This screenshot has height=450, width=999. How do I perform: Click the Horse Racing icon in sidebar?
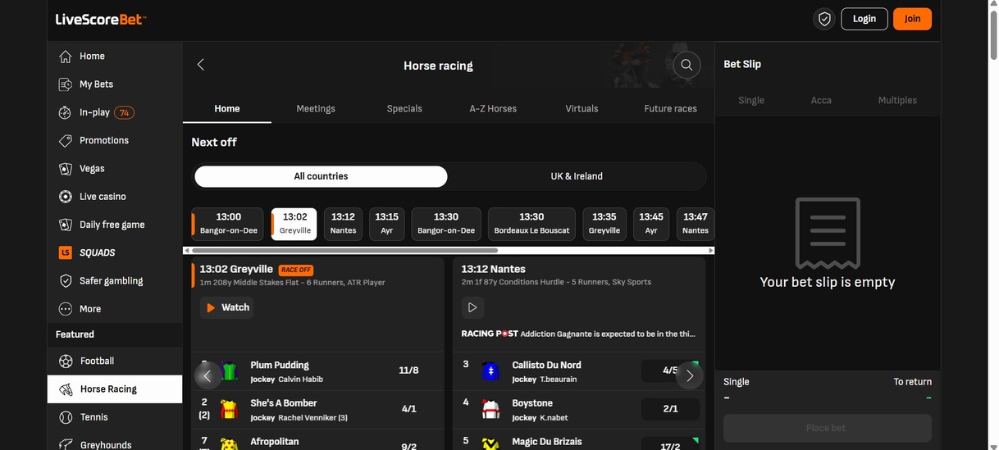(66, 389)
